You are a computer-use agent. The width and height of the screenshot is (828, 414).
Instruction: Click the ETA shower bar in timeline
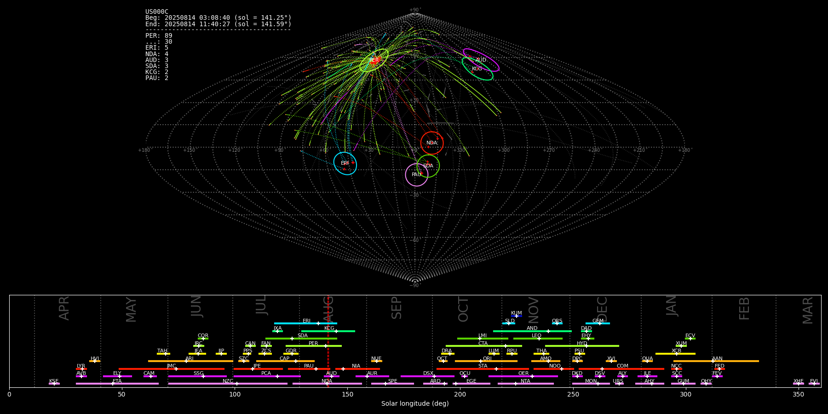[x=117, y=384]
